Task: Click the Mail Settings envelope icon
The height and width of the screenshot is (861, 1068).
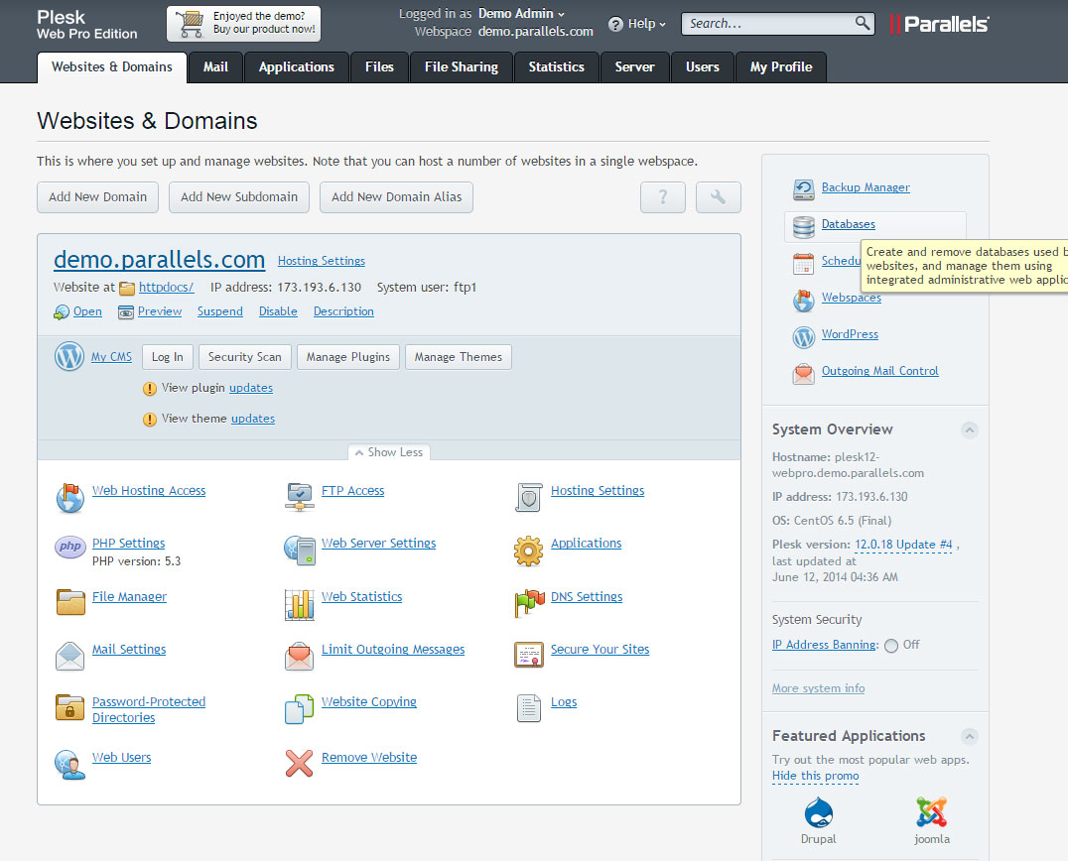Action: [70, 656]
